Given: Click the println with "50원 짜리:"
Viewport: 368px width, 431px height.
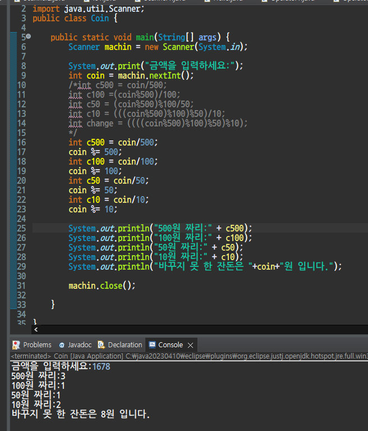Looking at the screenshot, I should click(155, 247).
